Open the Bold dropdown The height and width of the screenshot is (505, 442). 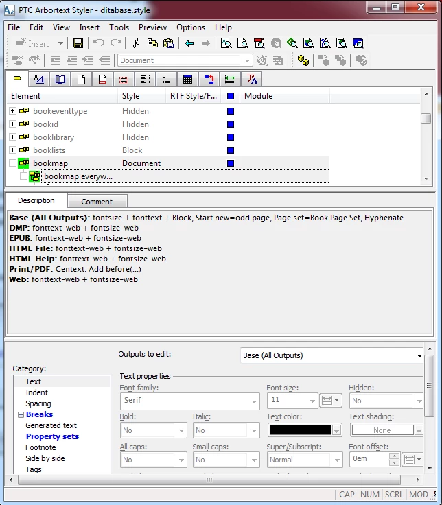coord(181,430)
